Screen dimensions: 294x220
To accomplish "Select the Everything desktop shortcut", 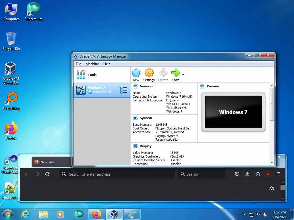I will pyautogui.click(x=11, y=101).
